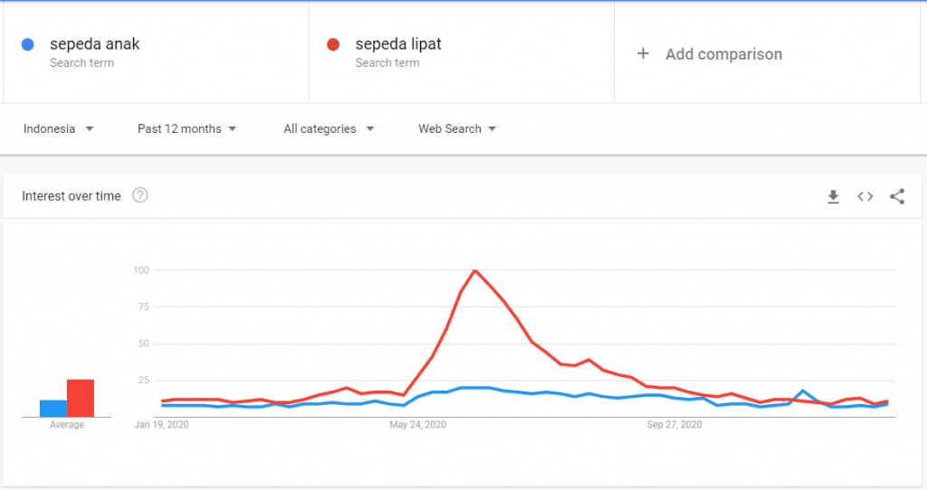Edit the sepeda lipat search term
The width and height of the screenshot is (927, 490).
(398, 44)
